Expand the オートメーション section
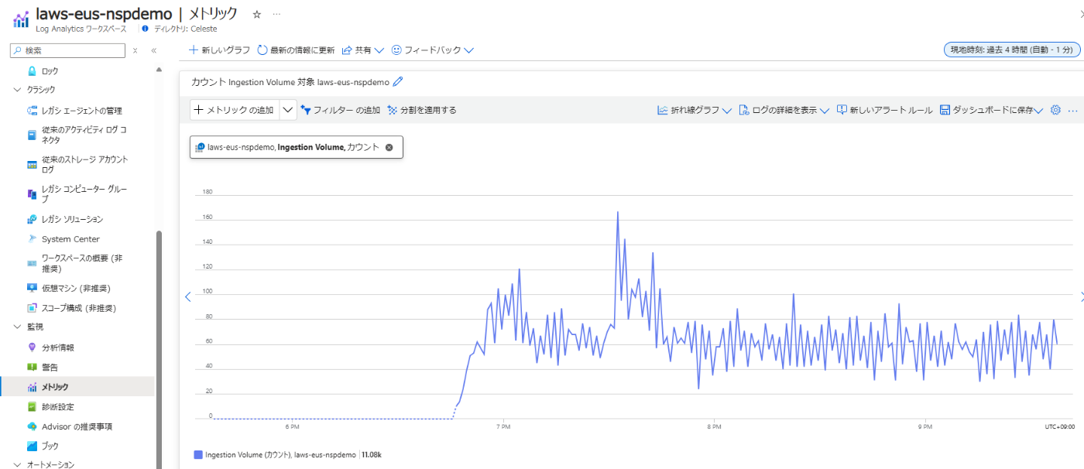1084x469 pixels. (18, 464)
